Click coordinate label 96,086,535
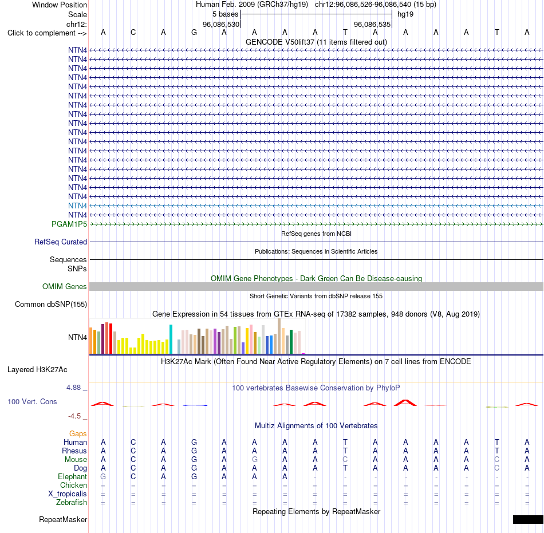544x533 pixels. [372, 24]
